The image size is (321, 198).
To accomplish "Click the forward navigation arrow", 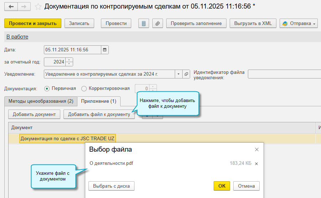I will coord(24,6).
